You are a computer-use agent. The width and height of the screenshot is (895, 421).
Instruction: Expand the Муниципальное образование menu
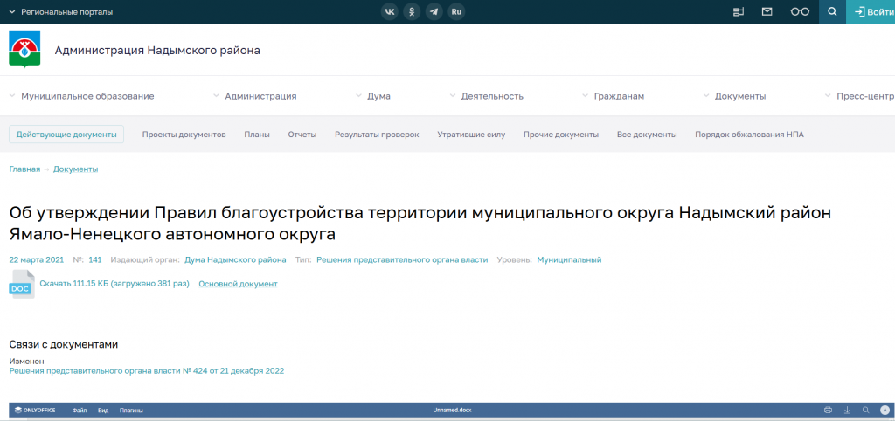tap(87, 96)
